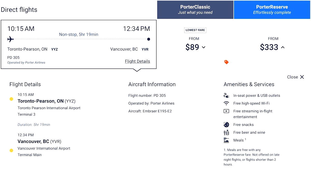Image resolution: width=311 pixels, height=169 pixels.
Task: Click the dotted flight route line
Action: click(x=78, y=39)
